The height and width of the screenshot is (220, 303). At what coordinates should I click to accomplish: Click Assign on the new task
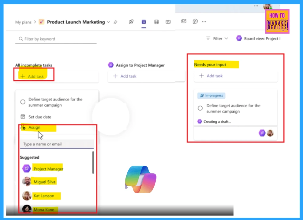(x=34, y=127)
